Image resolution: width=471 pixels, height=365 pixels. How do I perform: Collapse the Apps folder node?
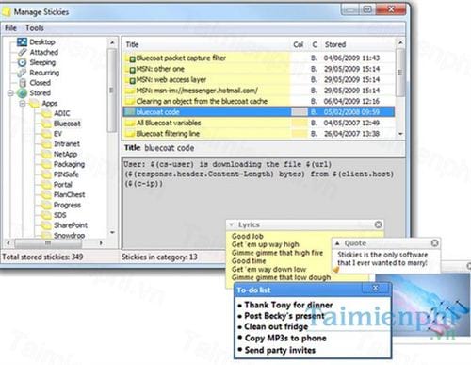coord(23,103)
